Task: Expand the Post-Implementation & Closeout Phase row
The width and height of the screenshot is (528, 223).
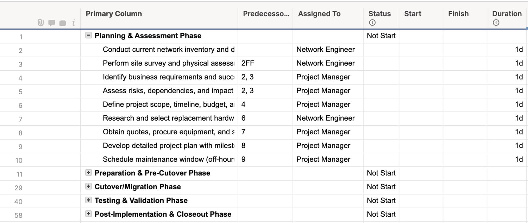Action: 89,214
